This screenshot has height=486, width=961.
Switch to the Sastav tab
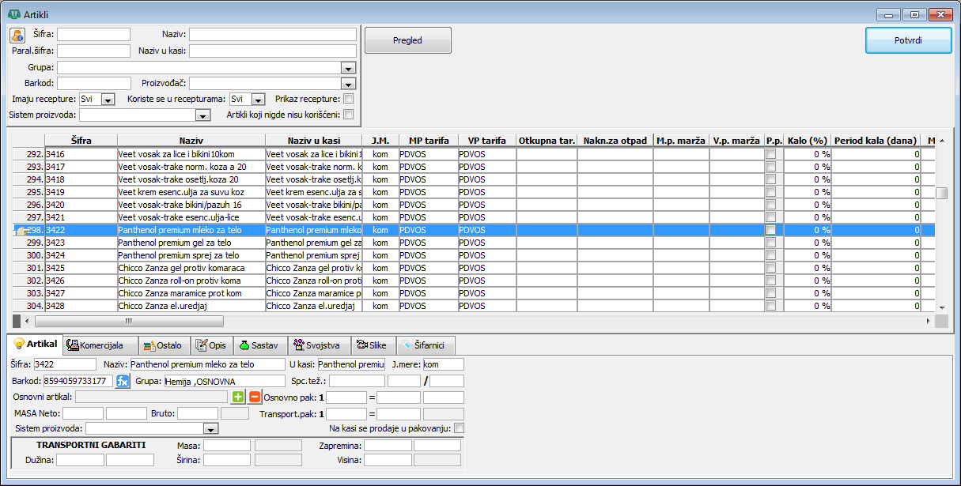point(258,345)
